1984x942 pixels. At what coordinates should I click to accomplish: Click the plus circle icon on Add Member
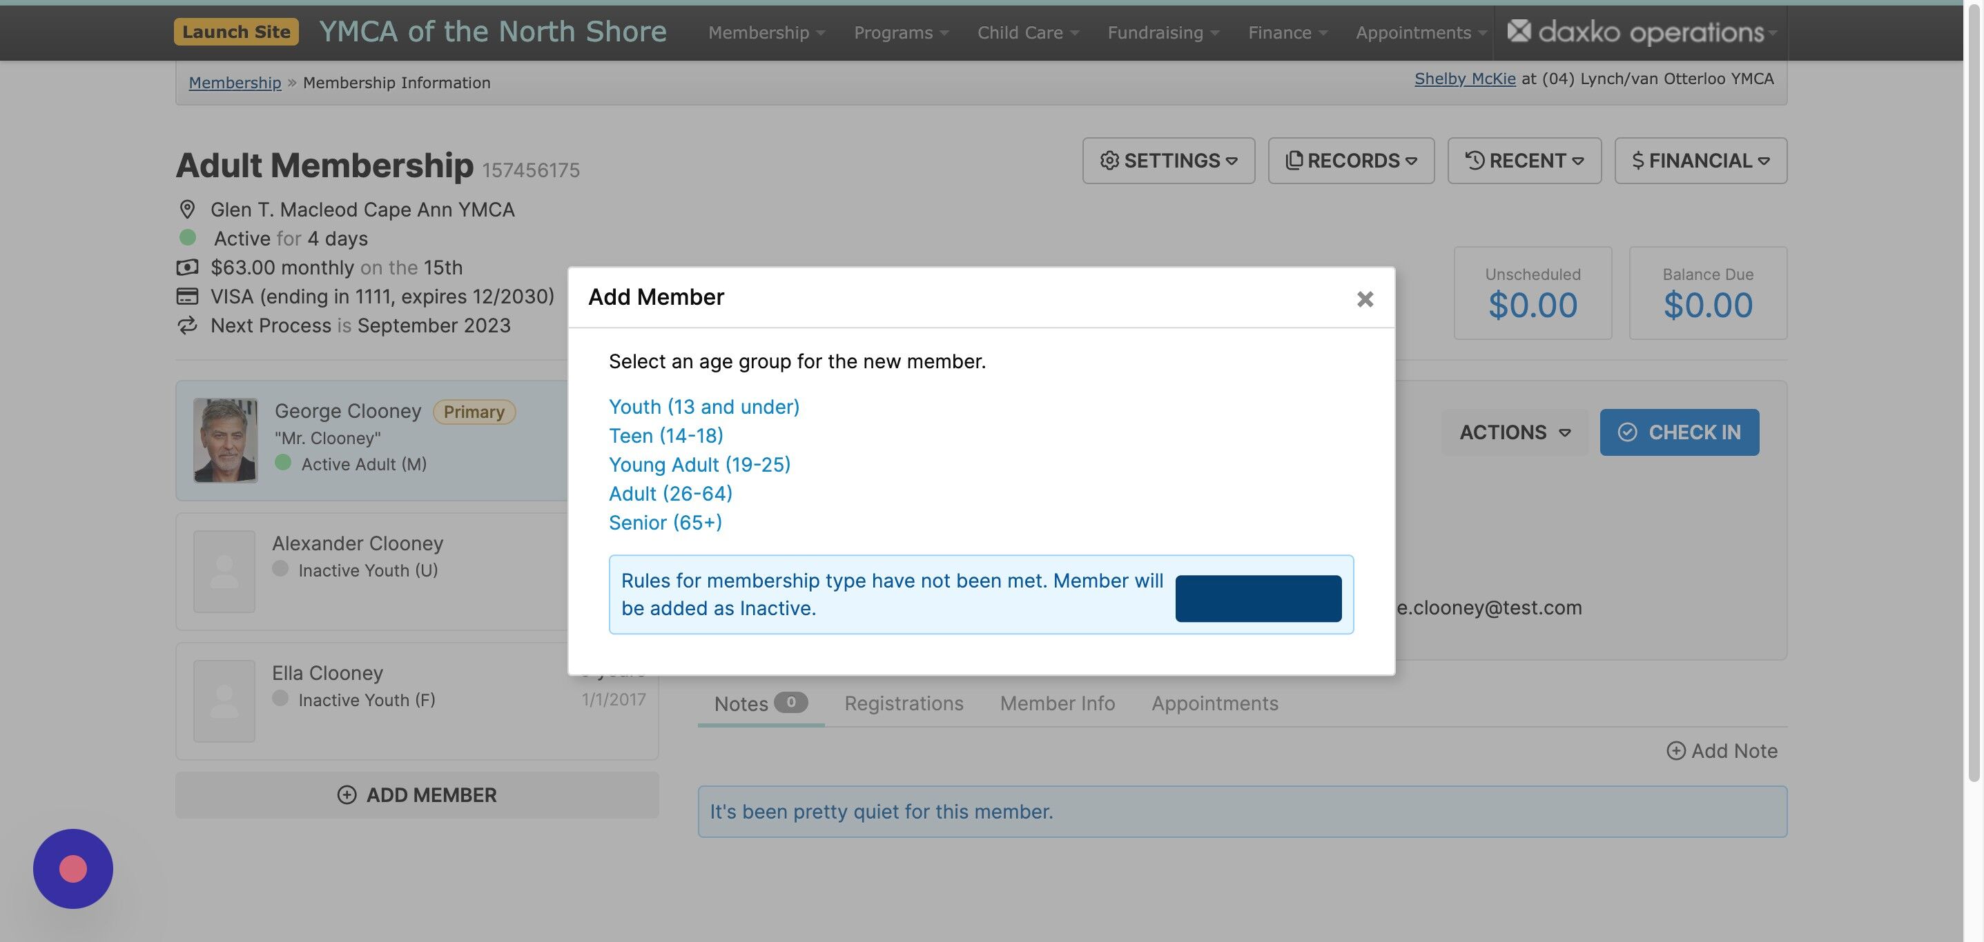click(347, 795)
